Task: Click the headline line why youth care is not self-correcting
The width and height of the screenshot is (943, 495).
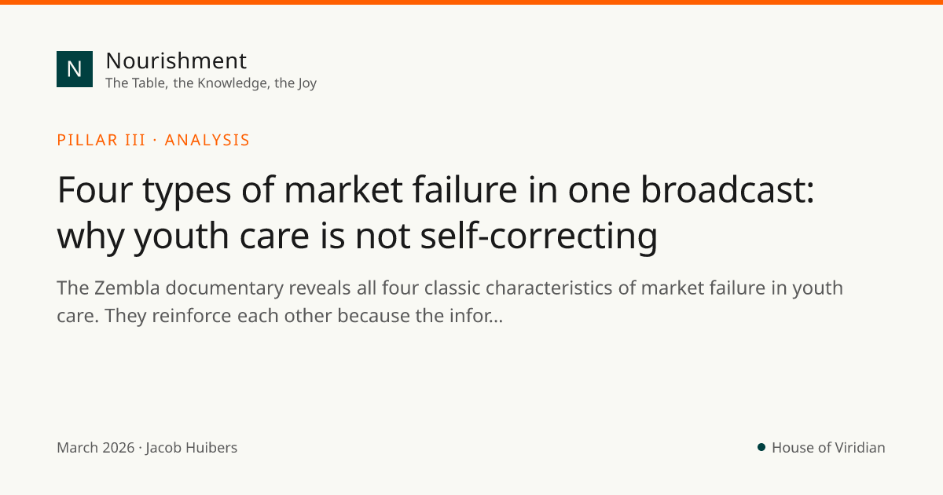Action: [358, 236]
